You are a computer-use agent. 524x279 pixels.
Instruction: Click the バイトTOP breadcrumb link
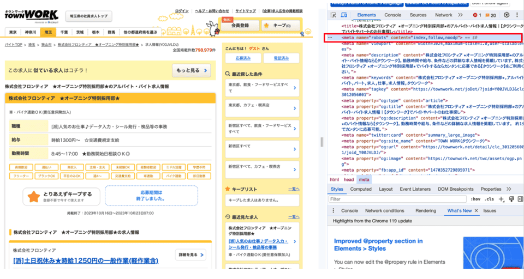pos(13,45)
